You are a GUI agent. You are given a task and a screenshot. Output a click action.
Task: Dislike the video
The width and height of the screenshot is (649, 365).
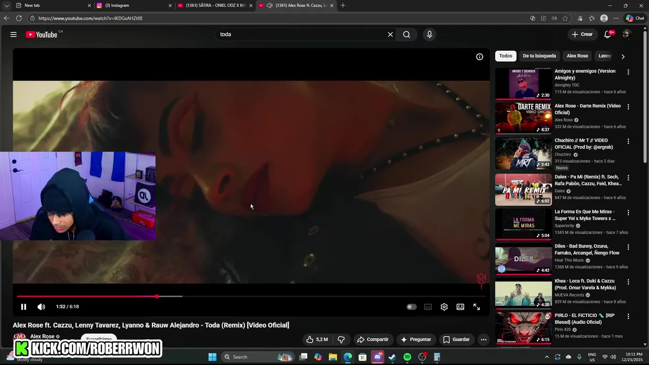pos(341,340)
